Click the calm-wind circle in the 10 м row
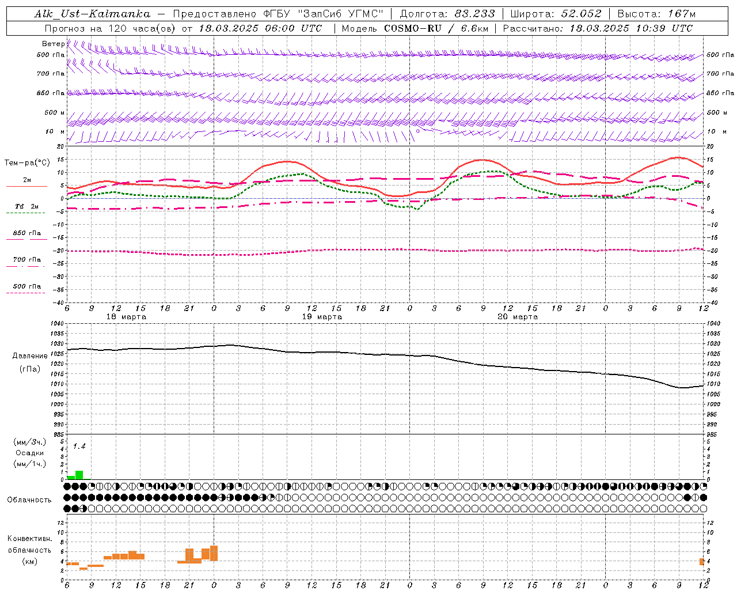Image resolution: width=737 pixels, height=590 pixels. tap(418, 131)
